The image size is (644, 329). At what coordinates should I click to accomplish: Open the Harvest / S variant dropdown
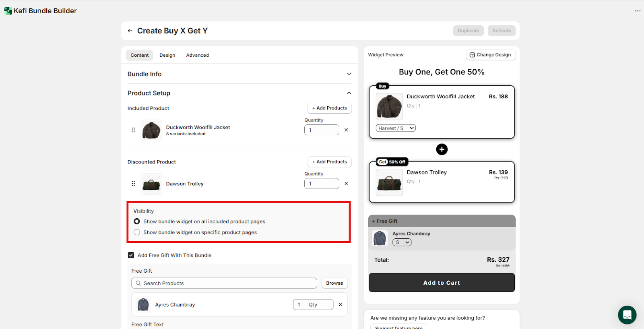click(x=396, y=128)
